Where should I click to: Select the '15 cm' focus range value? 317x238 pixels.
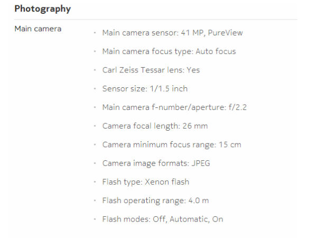click(x=230, y=144)
